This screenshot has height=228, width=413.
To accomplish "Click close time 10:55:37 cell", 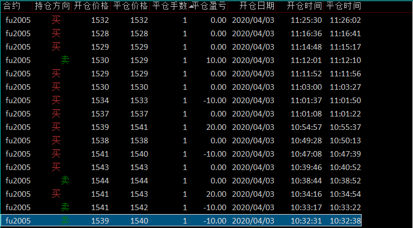I will [345, 128].
